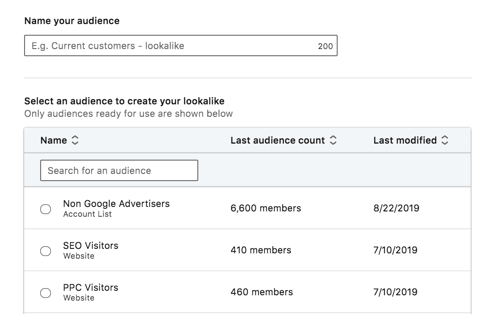
Task: Click the 200 character counter
Action: [326, 46]
